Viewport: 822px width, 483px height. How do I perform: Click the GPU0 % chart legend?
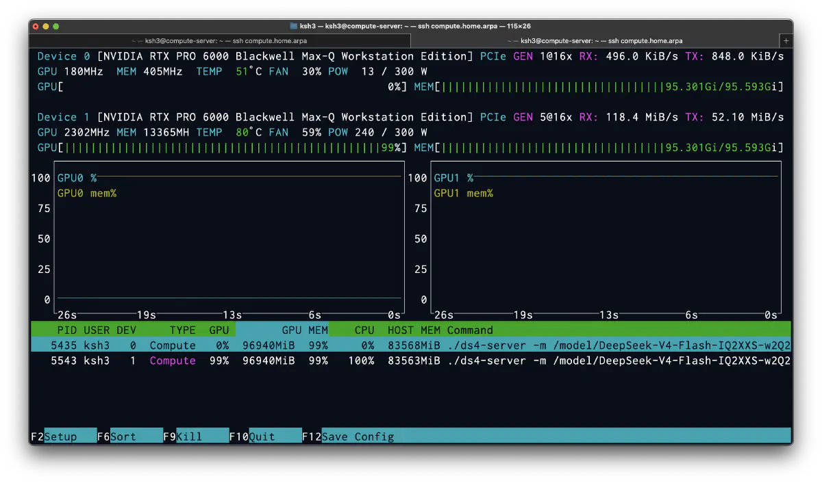pyautogui.click(x=77, y=178)
